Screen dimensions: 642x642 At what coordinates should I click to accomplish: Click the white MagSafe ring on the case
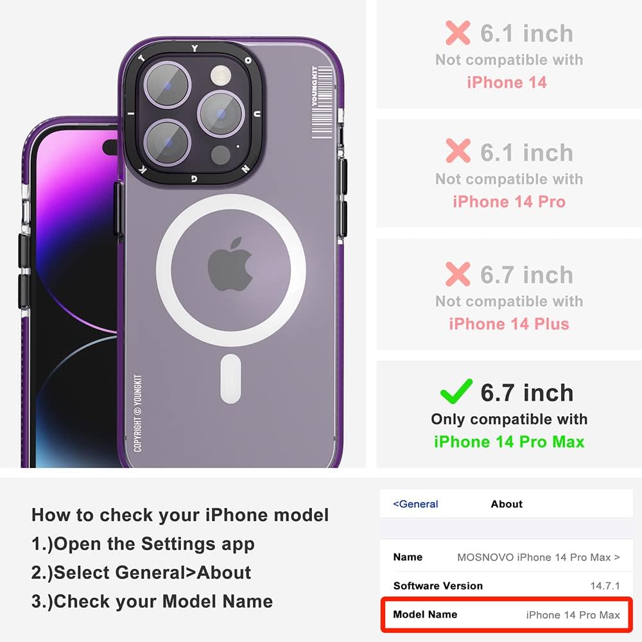[x=230, y=270]
